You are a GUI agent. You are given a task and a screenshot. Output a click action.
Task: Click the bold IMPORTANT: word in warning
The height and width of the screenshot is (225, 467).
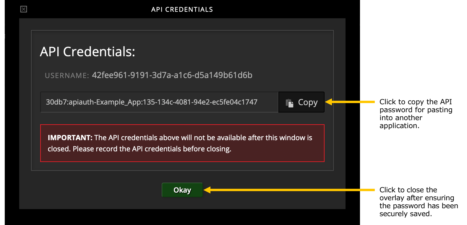(70, 138)
